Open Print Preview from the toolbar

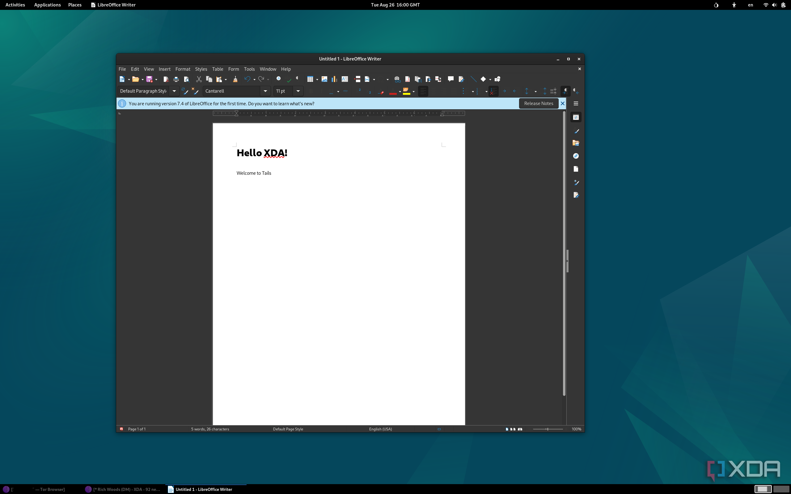pos(186,79)
